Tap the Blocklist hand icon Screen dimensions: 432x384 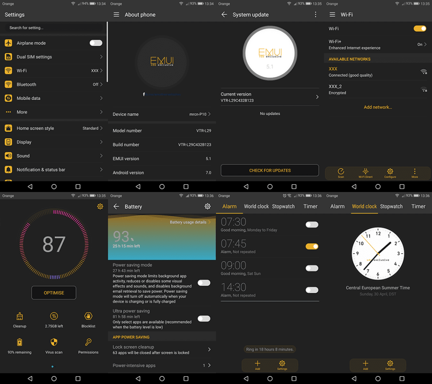[88, 316]
